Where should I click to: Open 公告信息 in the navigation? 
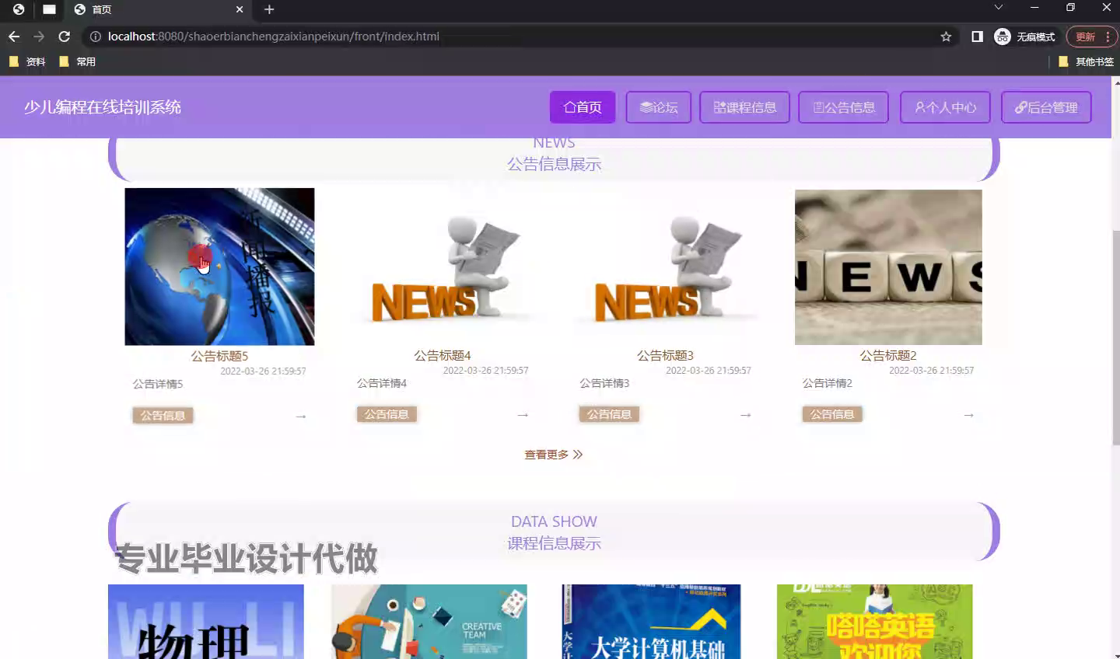tap(844, 107)
